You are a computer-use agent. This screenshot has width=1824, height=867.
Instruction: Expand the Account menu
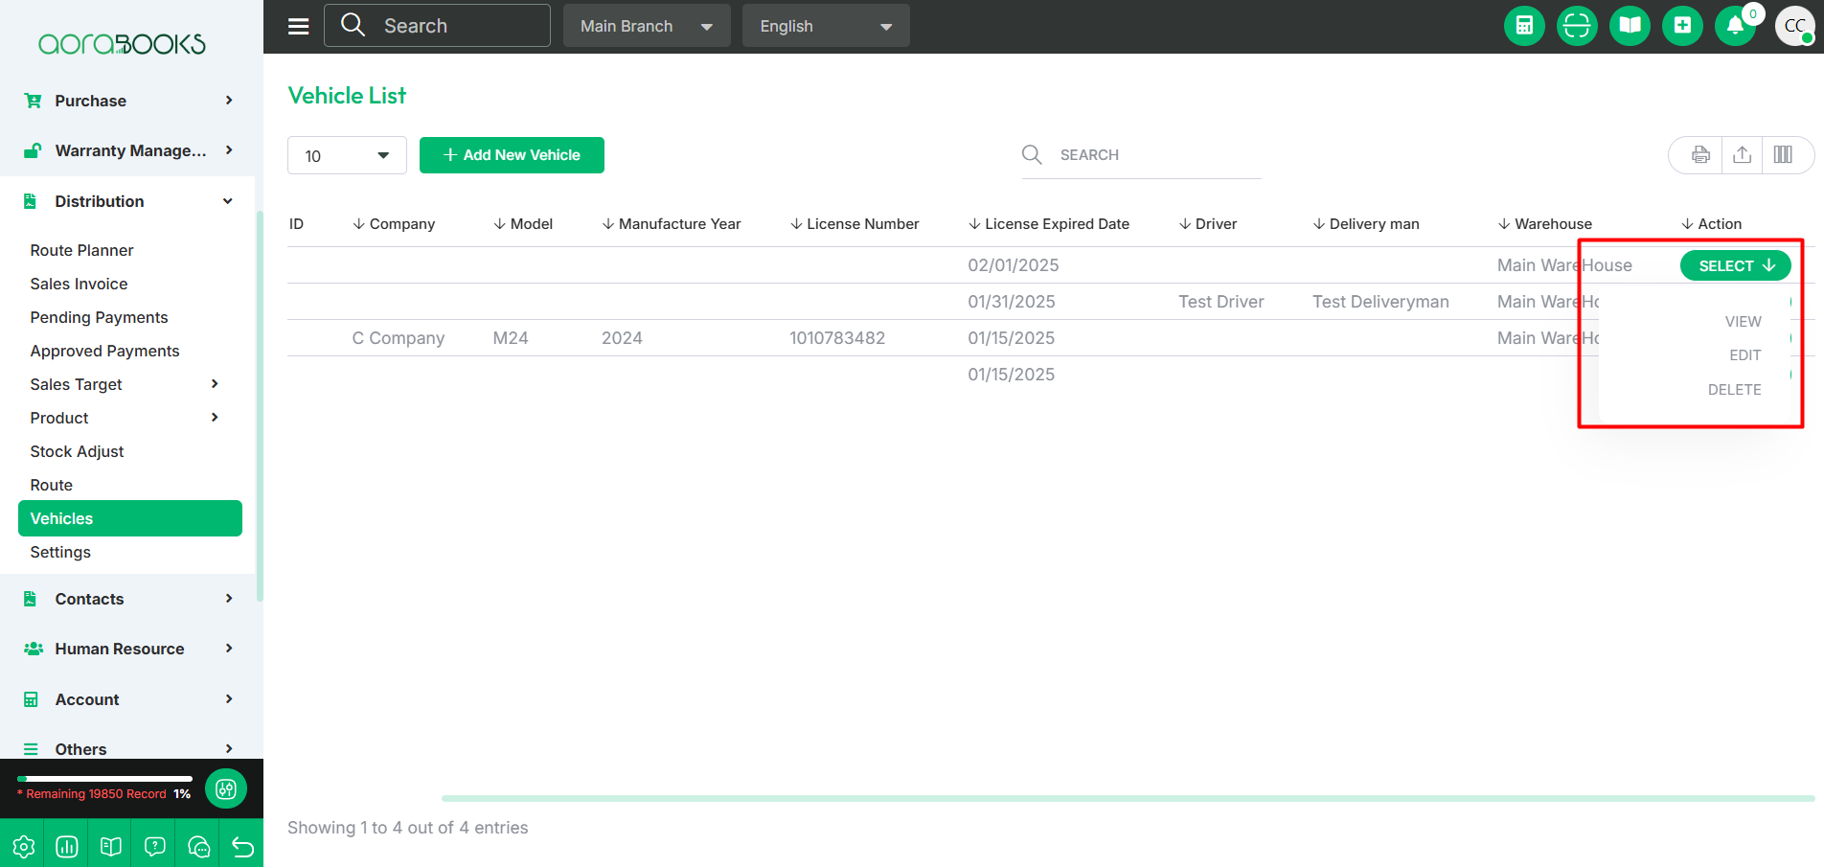[x=129, y=699]
